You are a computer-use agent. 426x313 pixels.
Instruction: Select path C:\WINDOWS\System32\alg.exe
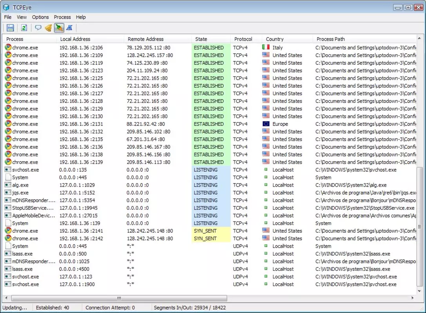(x=351, y=185)
